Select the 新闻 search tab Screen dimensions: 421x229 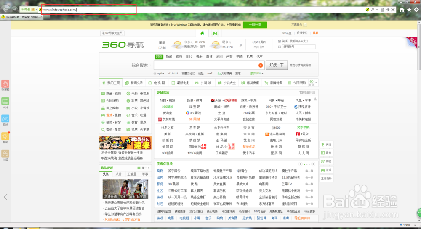pos(169,57)
